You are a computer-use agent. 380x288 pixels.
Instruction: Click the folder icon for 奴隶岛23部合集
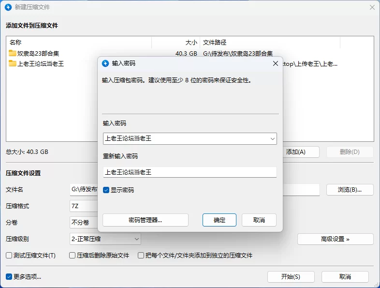point(13,53)
